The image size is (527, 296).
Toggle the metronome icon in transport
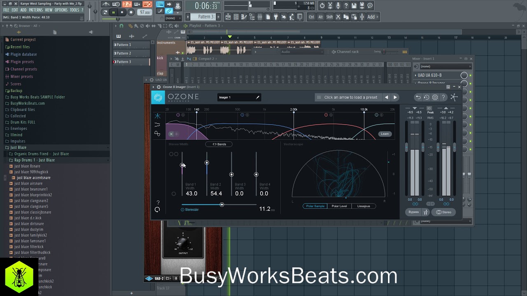pyautogui.click(x=106, y=5)
